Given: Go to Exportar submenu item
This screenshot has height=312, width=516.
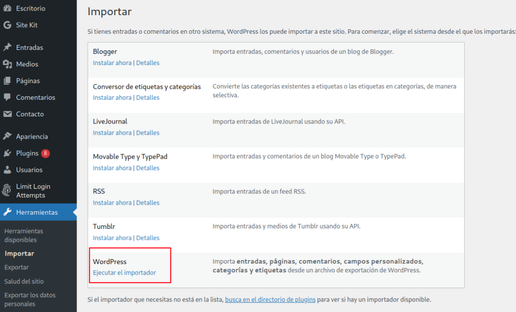Looking at the screenshot, I should pos(17,267).
